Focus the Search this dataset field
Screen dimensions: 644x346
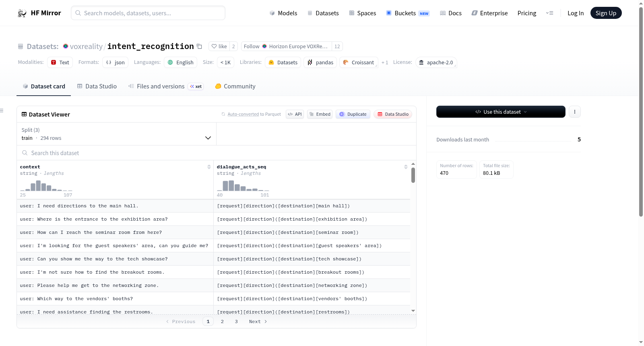[217, 153]
